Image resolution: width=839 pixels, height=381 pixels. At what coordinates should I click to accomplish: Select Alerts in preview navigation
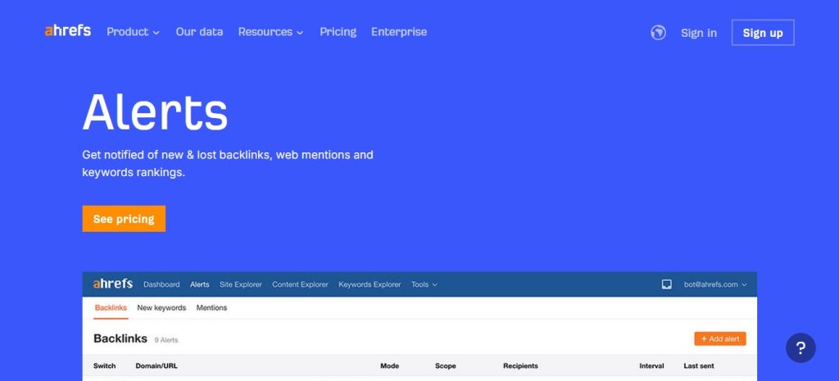point(200,284)
